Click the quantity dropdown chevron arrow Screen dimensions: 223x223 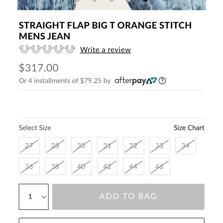44,197
